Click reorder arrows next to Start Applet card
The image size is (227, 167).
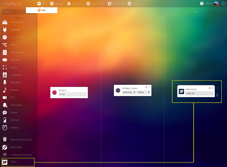[x=217, y=95]
